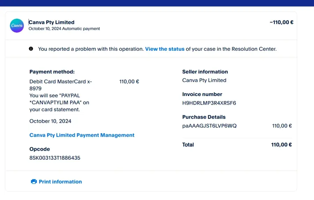Click the printer icon
The width and height of the screenshot is (314, 200).
(x=33, y=182)
